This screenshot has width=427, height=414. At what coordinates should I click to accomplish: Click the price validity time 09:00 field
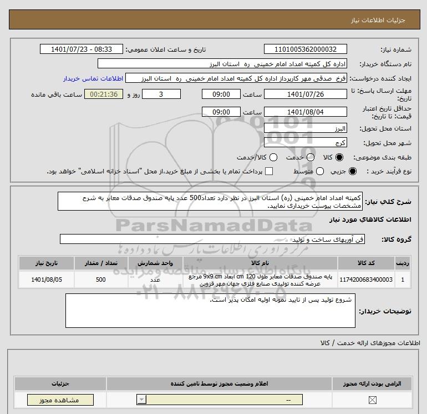(221, 112)
